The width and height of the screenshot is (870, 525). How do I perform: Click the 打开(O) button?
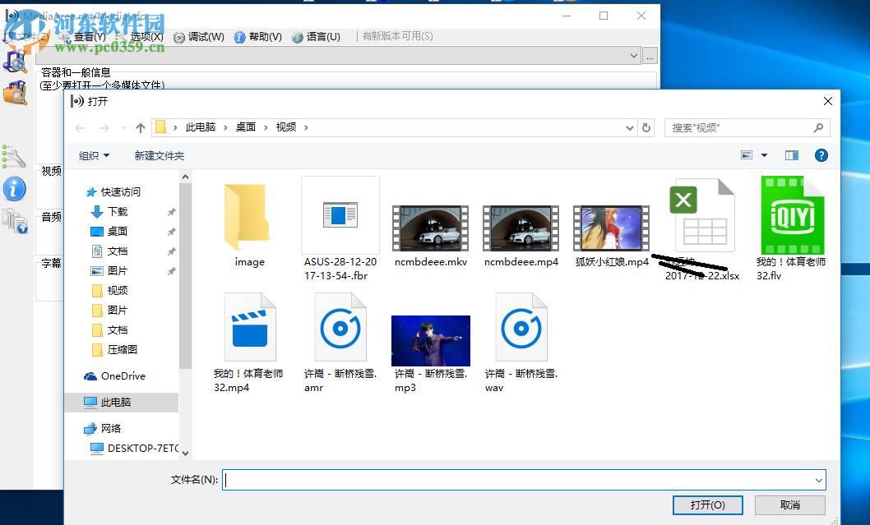pyautogui.click(x=707, y=504)
